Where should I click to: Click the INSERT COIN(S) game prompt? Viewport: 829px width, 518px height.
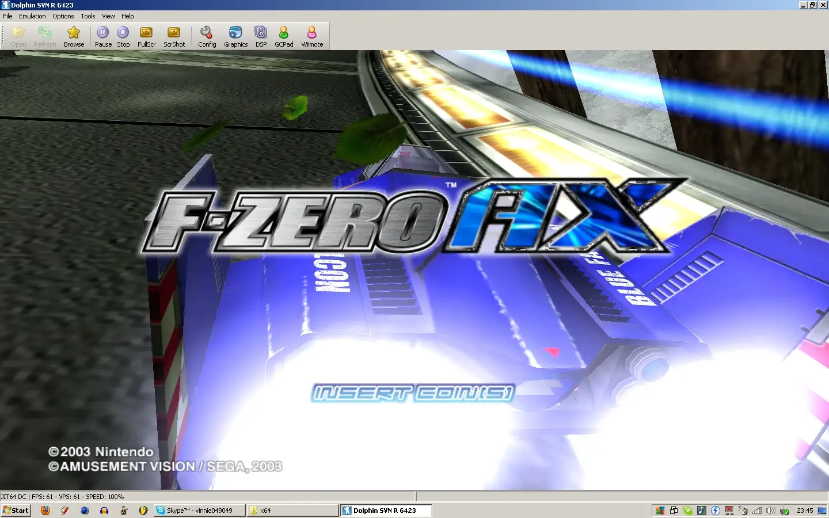pos(413,393)
